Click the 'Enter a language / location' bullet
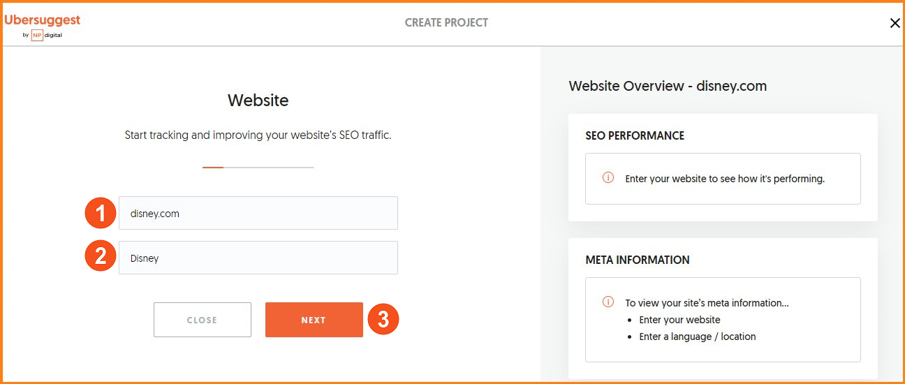The height and width of the screenshot is (384, 905). 697,337
